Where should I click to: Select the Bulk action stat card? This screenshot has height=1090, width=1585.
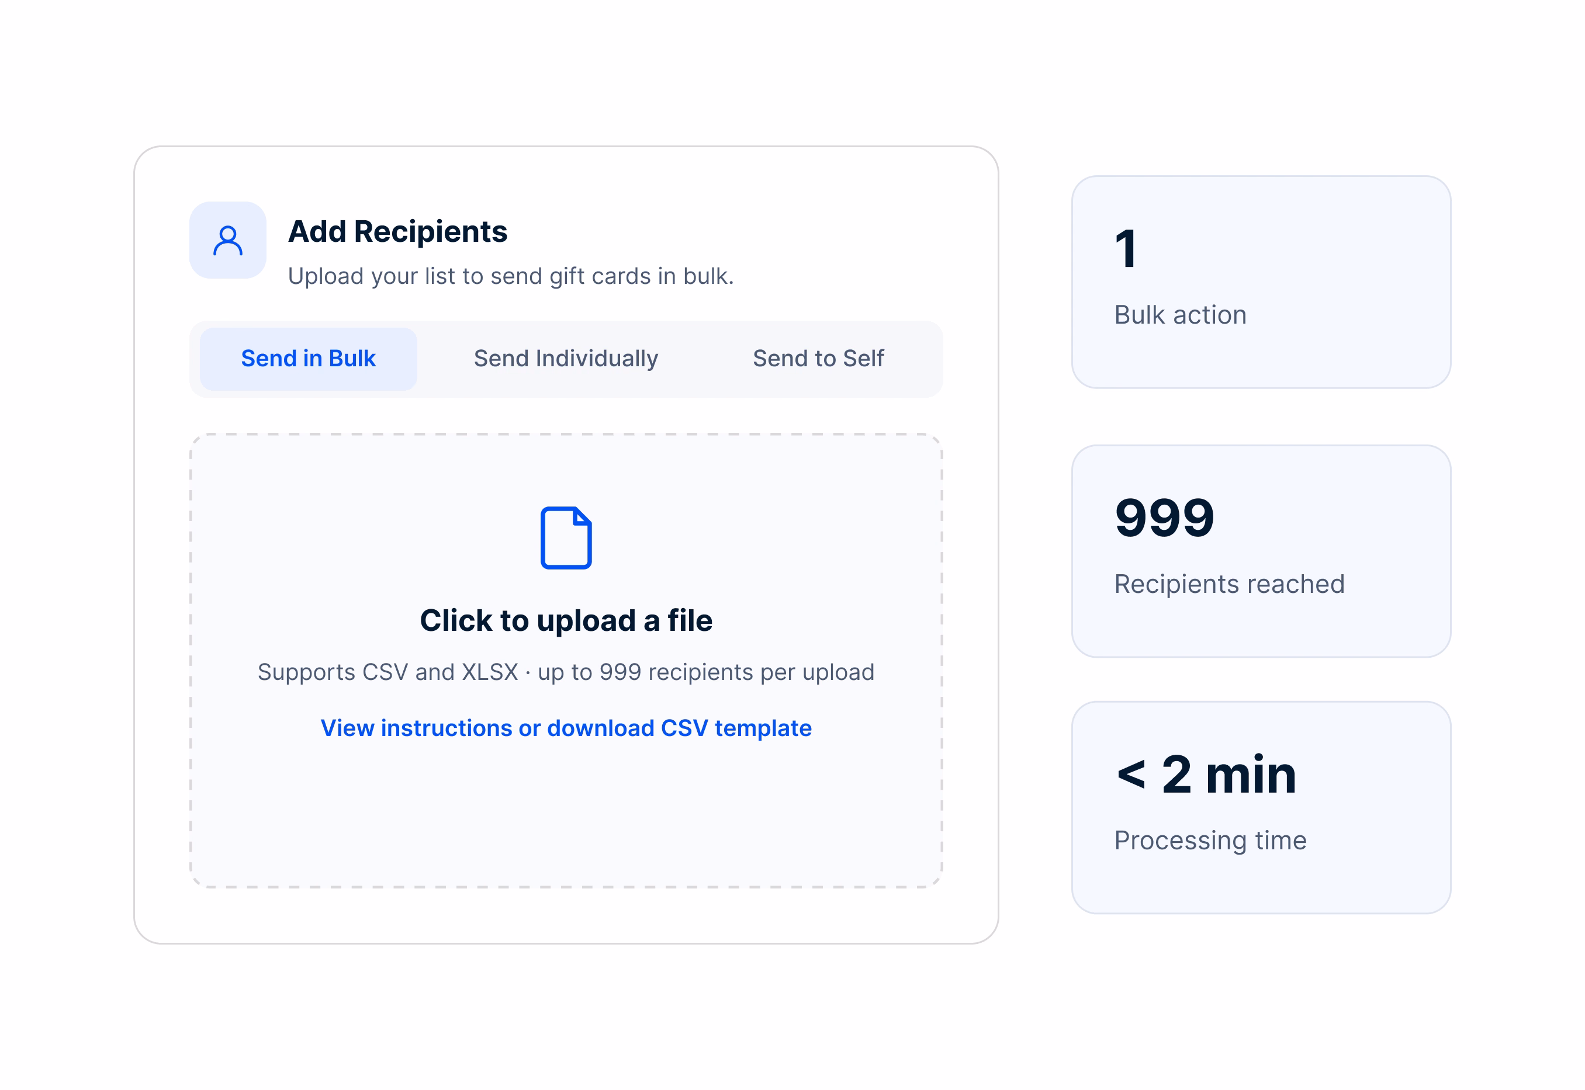1261,282
